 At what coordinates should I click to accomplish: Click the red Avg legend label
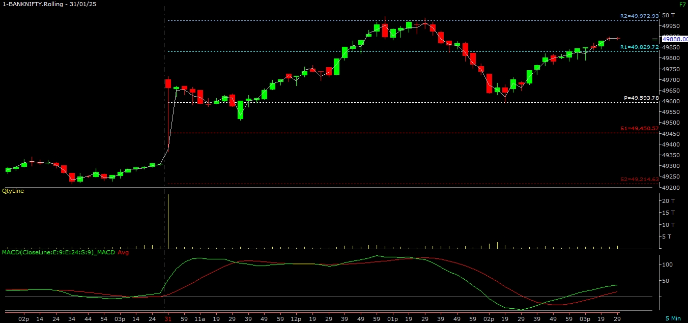(x=123, y=252)
